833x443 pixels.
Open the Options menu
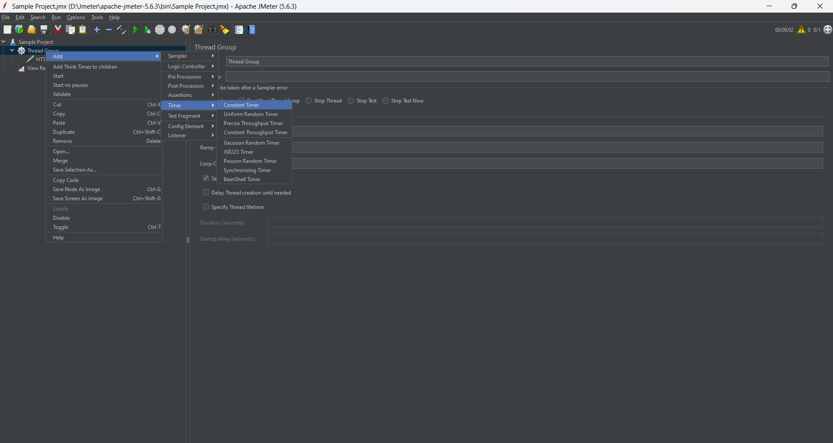click(x=76, y=17)
